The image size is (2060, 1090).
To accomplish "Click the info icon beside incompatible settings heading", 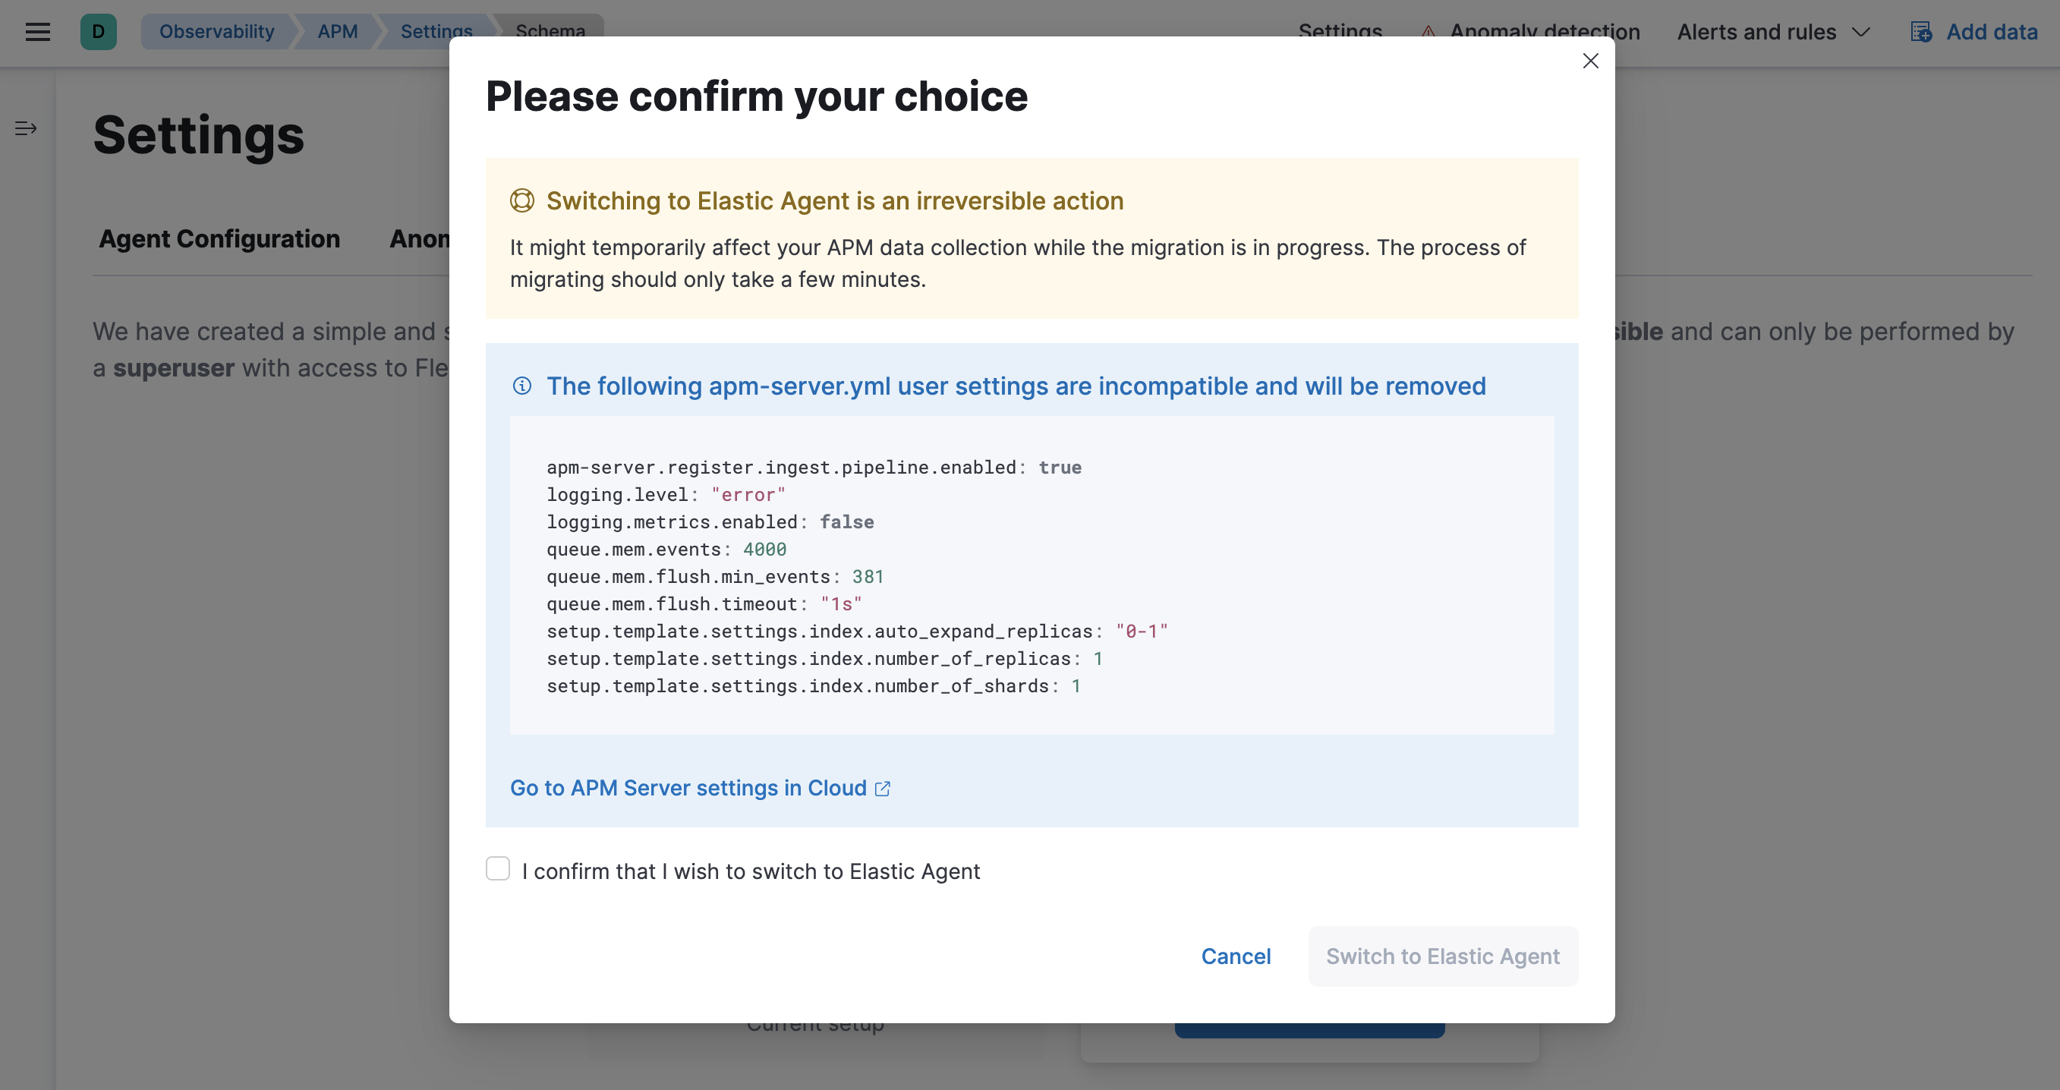I will click(522, 387).
